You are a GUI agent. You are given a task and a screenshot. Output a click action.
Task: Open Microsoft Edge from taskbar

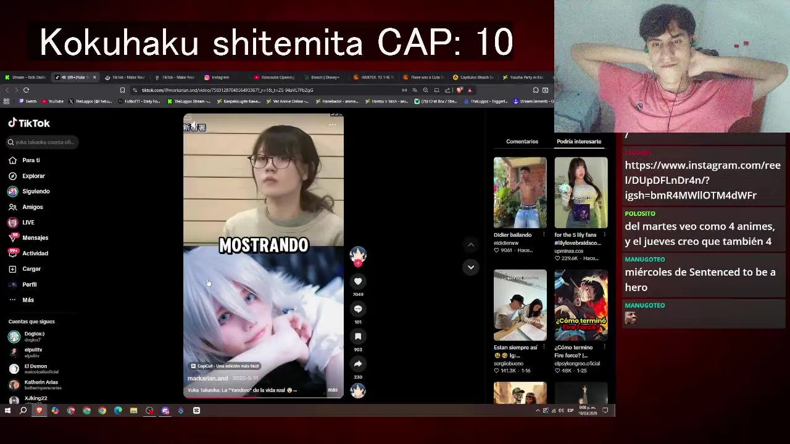point(118,411)
